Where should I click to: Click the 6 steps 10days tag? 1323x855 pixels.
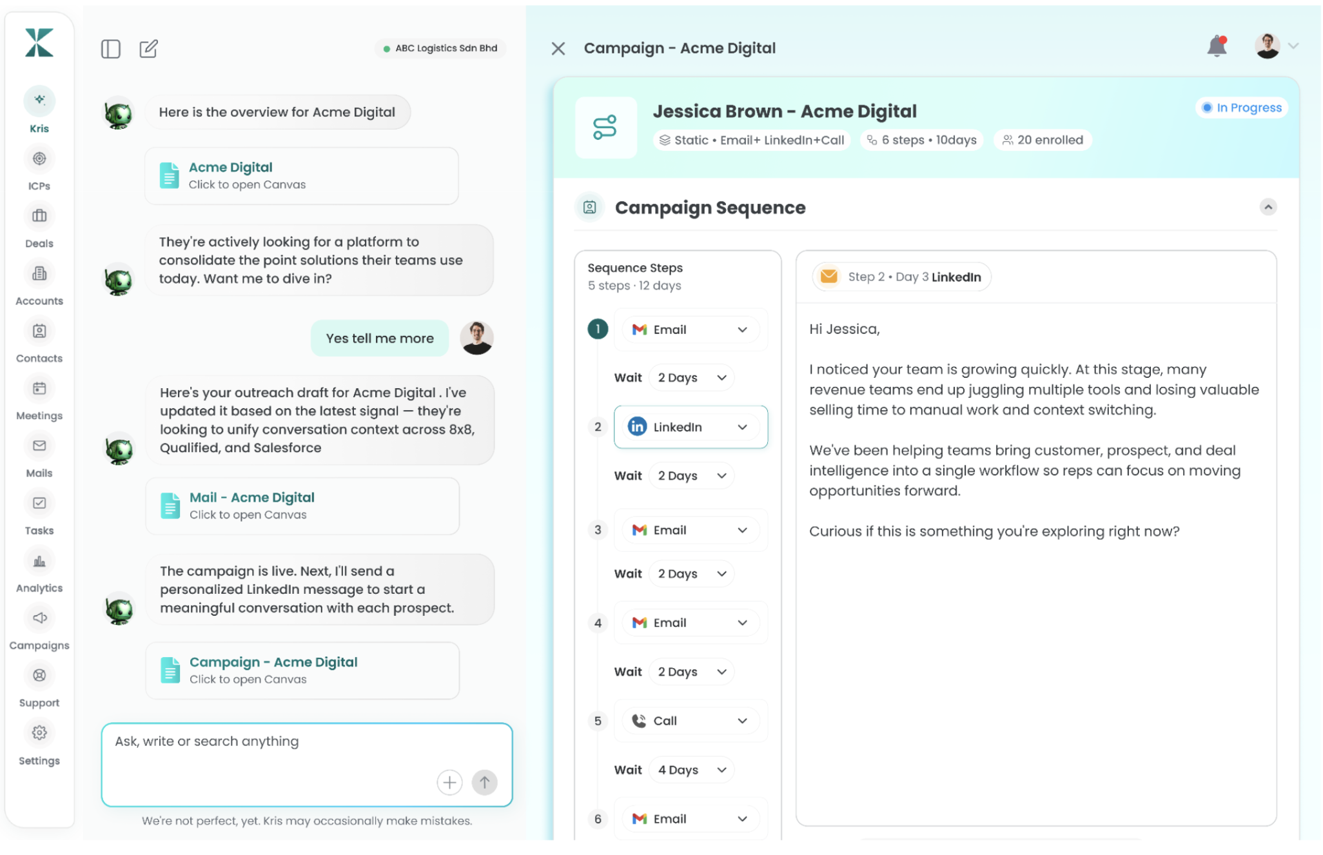[x=922, y=140]
